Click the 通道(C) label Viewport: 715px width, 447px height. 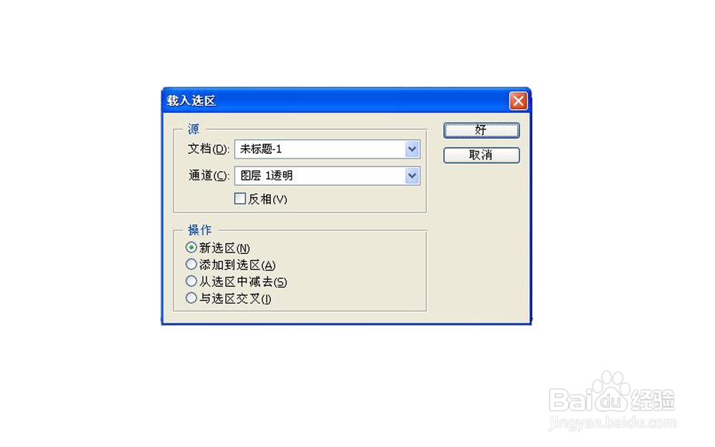[208, 176]
